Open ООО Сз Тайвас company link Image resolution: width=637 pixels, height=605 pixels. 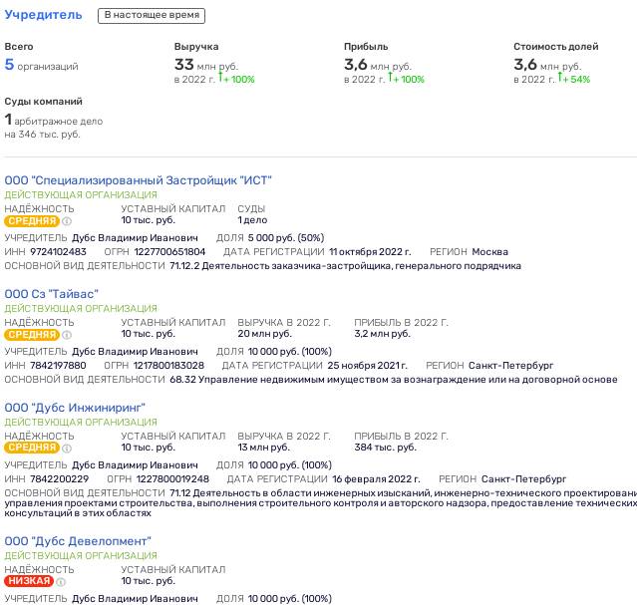tap(52, 294)
